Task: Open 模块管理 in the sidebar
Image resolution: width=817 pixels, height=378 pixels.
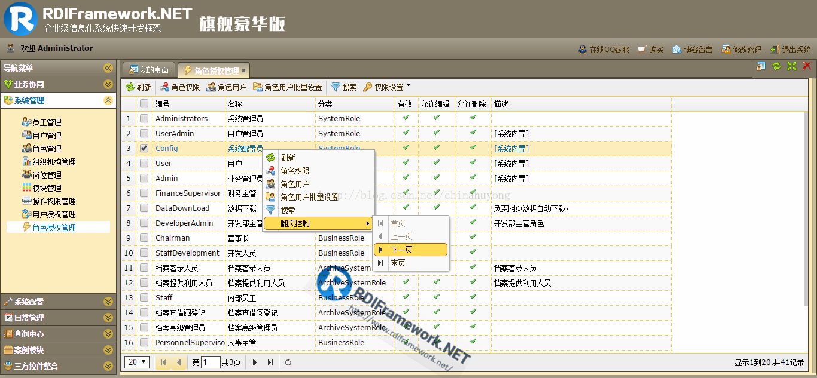Action: [x=42, y=188]
